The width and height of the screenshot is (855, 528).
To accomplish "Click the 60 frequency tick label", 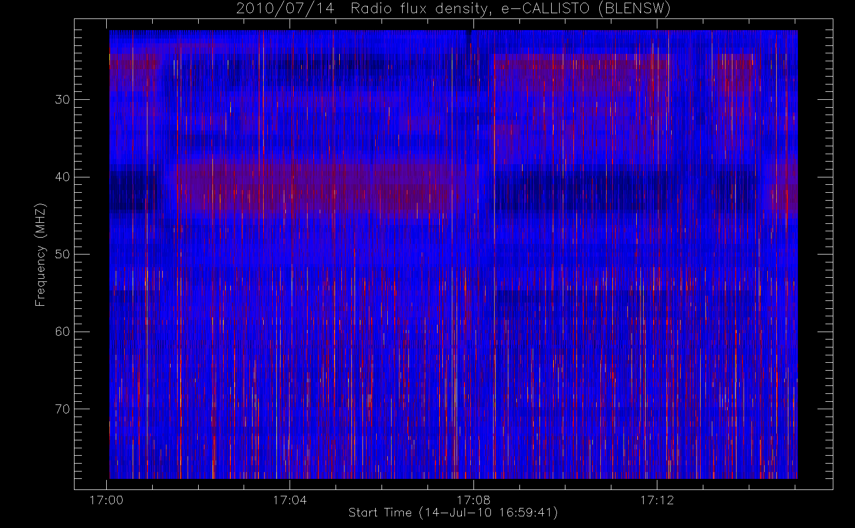I will 62,332.
